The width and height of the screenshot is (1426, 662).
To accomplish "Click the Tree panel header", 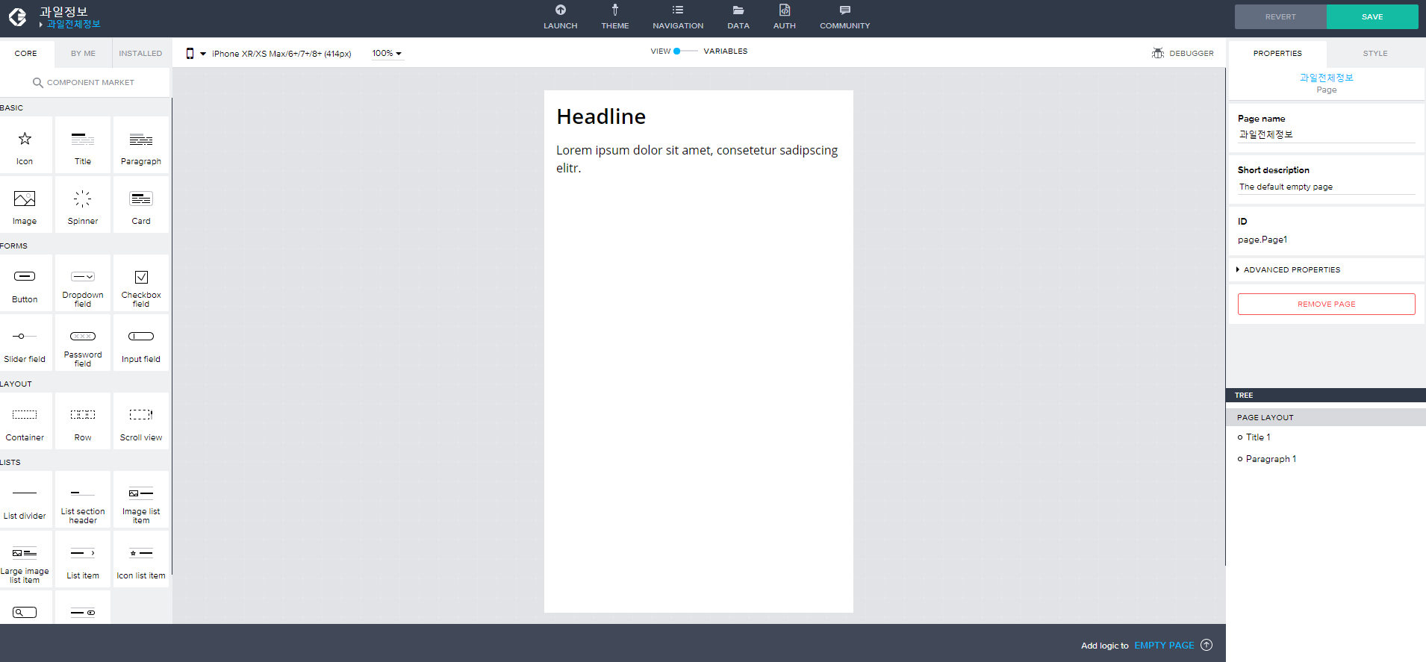I will click(1326, 396).
